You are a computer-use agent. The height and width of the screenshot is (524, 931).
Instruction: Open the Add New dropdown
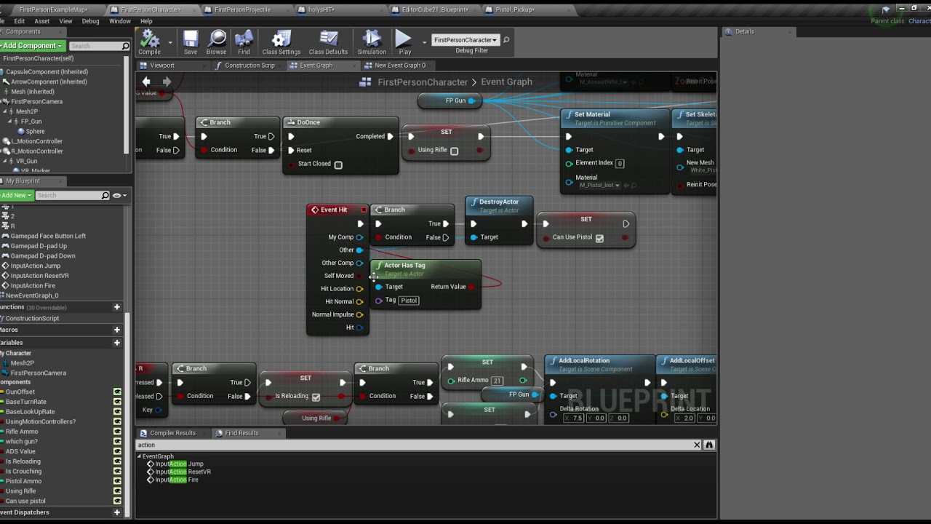tap(15, 195)
